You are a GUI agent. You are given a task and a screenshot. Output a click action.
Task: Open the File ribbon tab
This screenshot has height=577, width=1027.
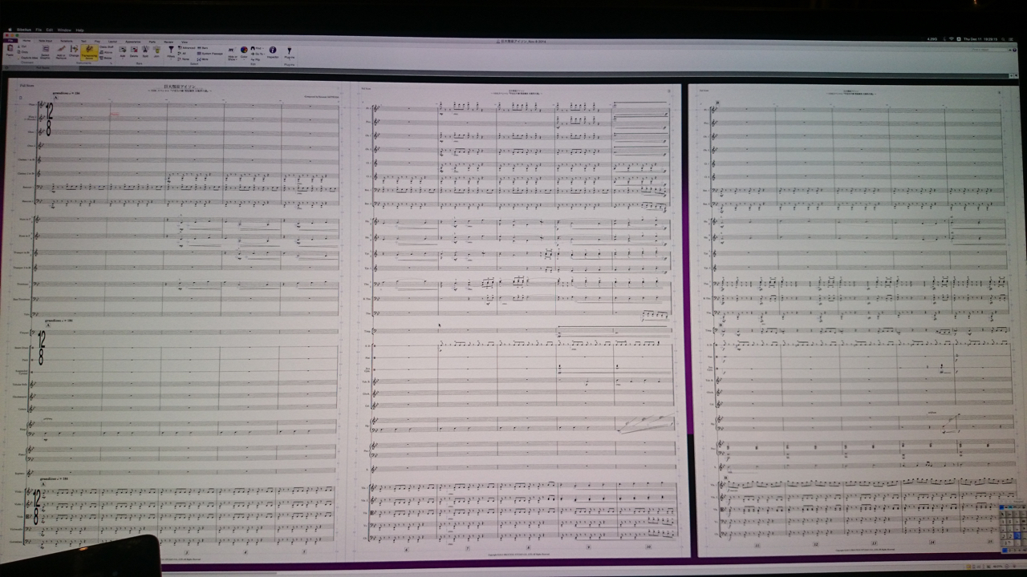pos(10,40)
